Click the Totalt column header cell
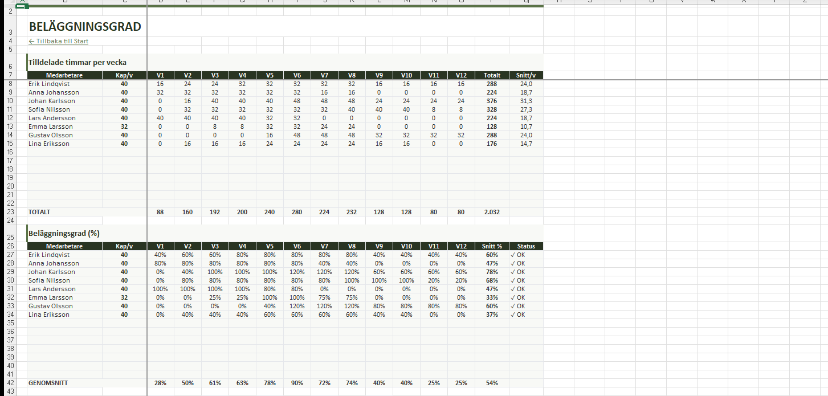This screenshot has height=396, width=828. pos(492,75)
